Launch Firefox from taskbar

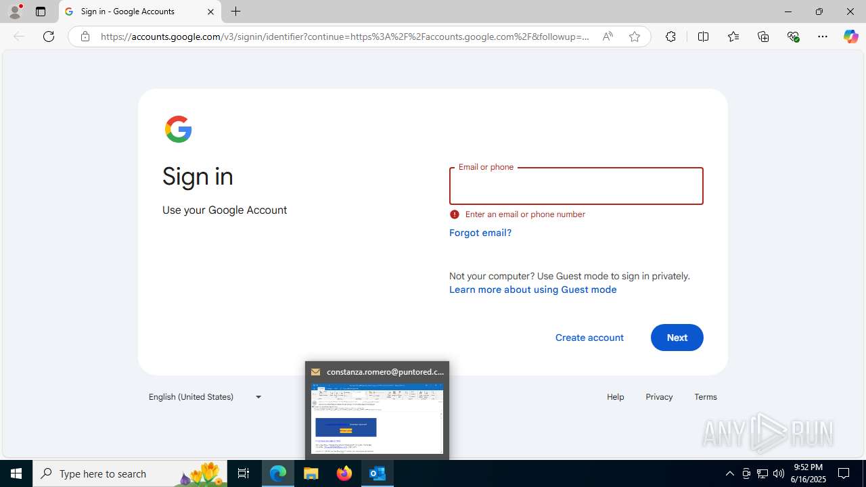(x=344, y=473)
